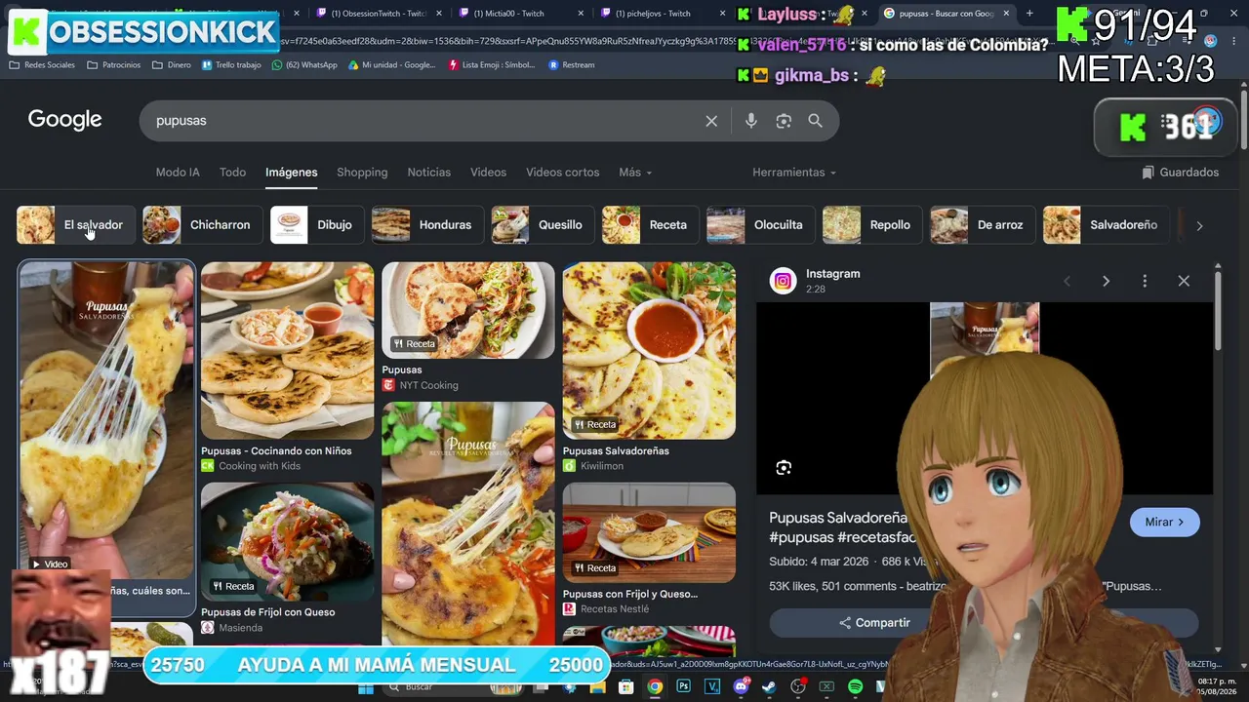The height and width of the screenshot is (702, 1249).
Task: Show next image in the preview panel
Action: (1106, 281)
